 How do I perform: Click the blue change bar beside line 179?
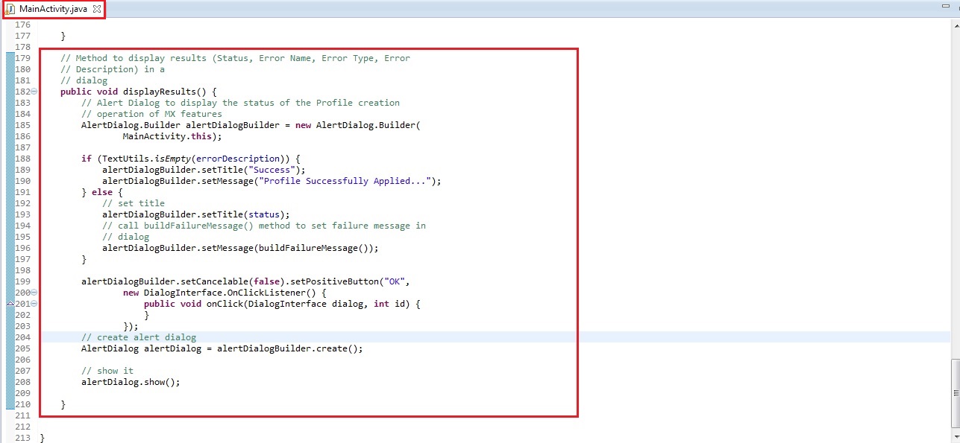(10, 58)
